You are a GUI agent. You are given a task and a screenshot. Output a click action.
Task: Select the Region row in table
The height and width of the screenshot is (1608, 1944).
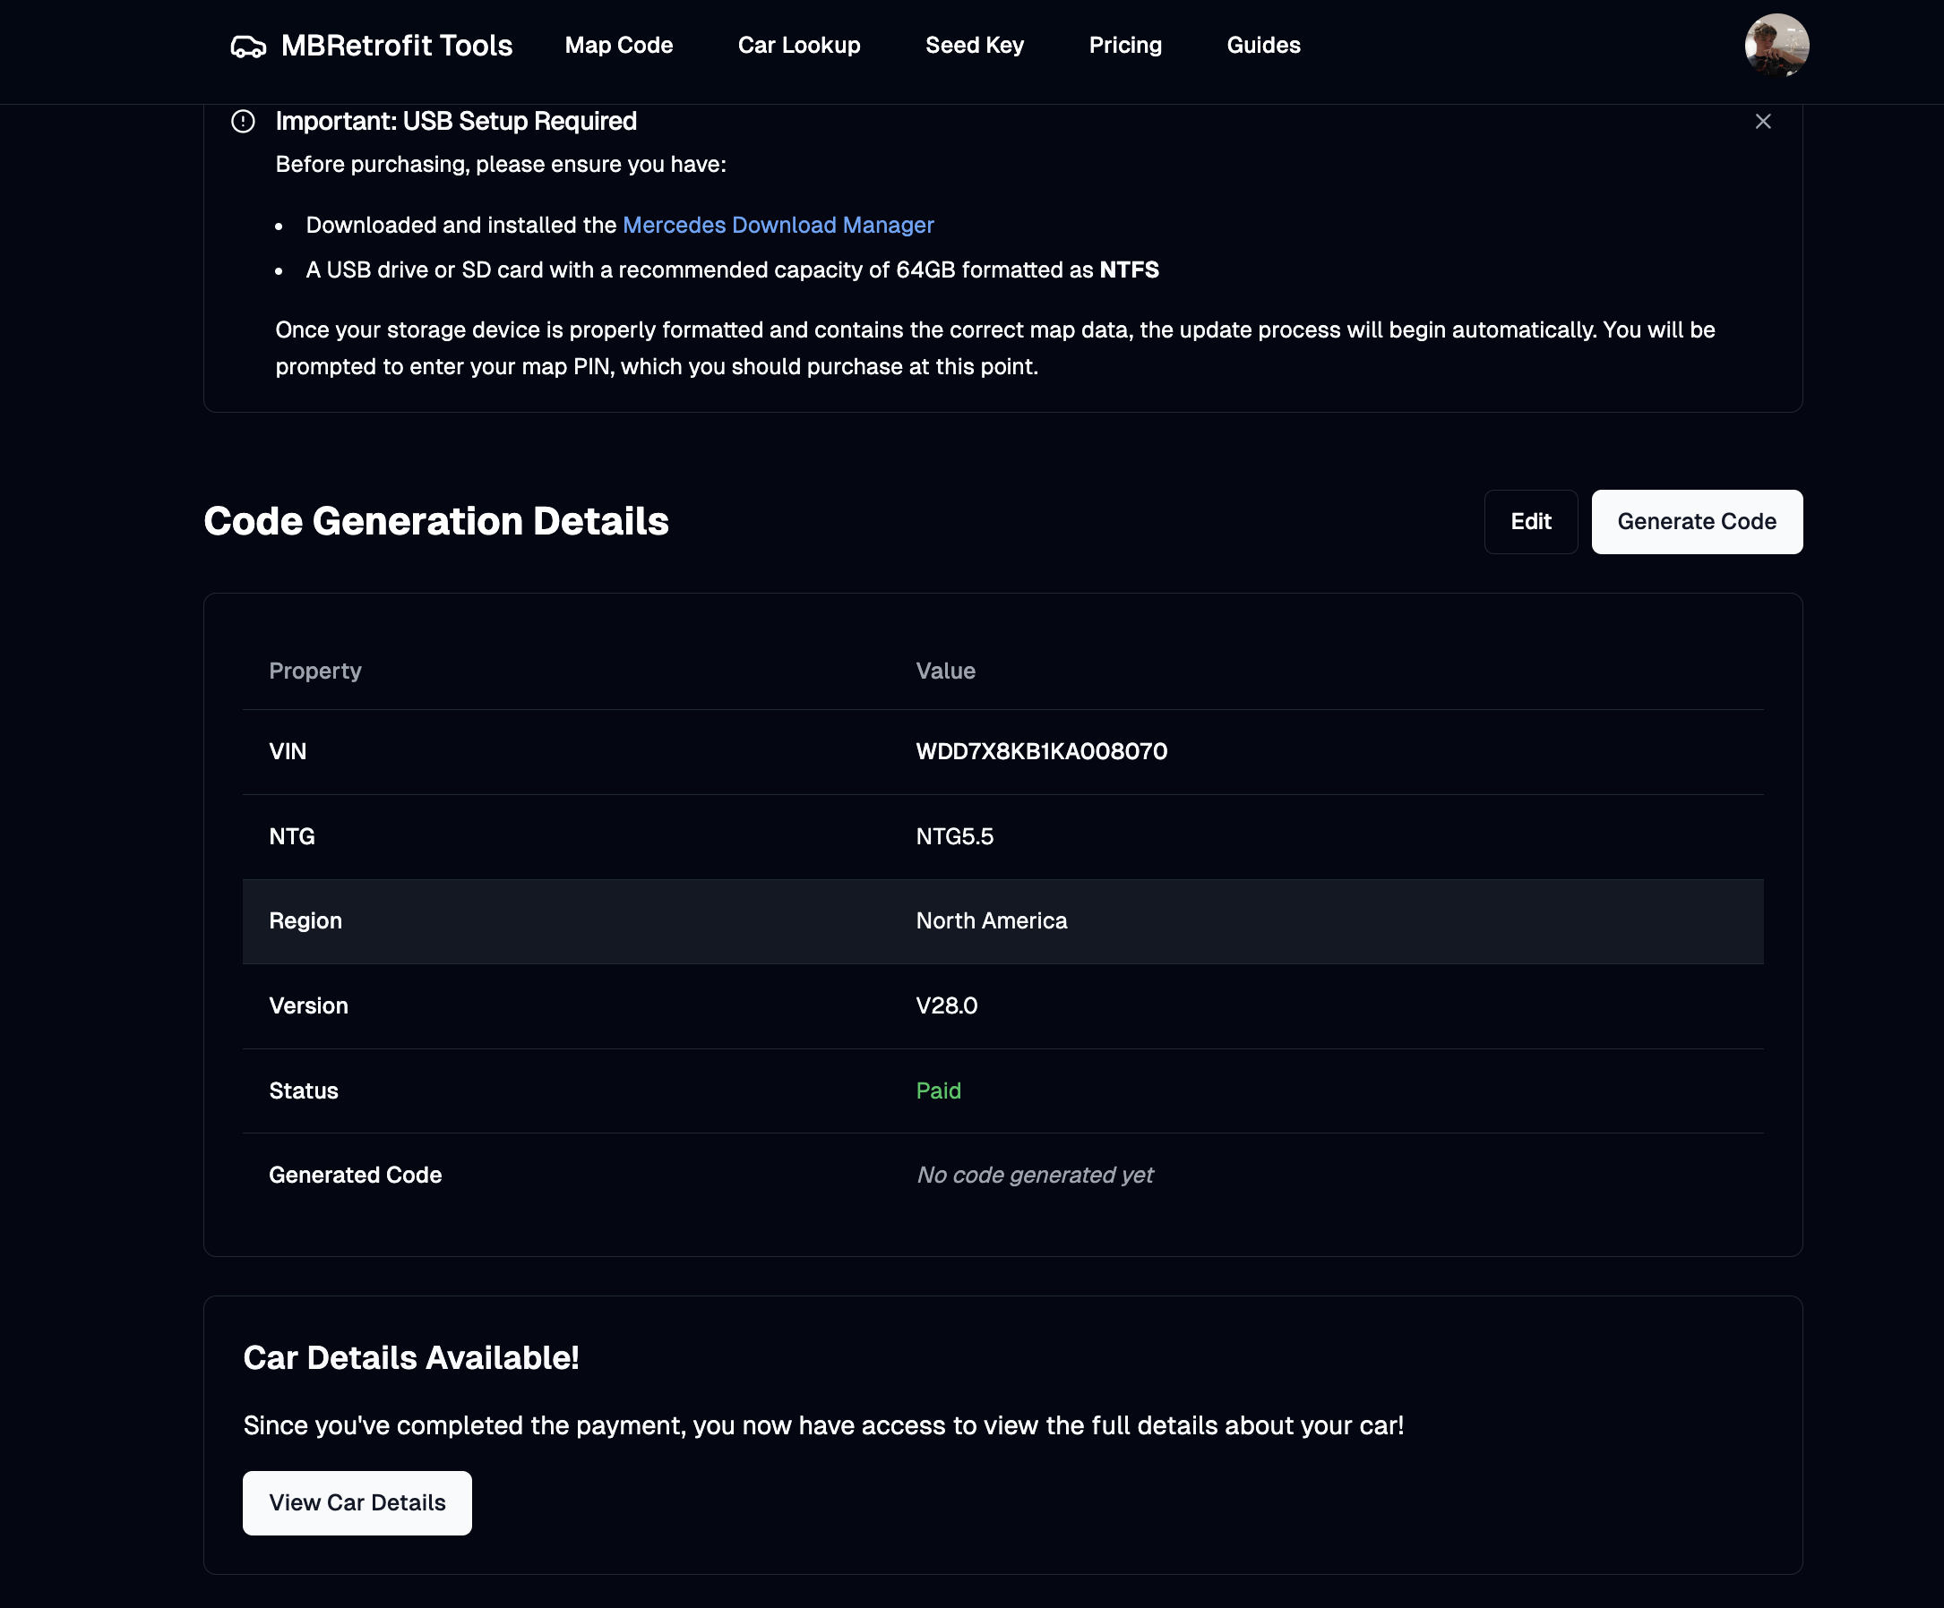tap(1002, 921)
